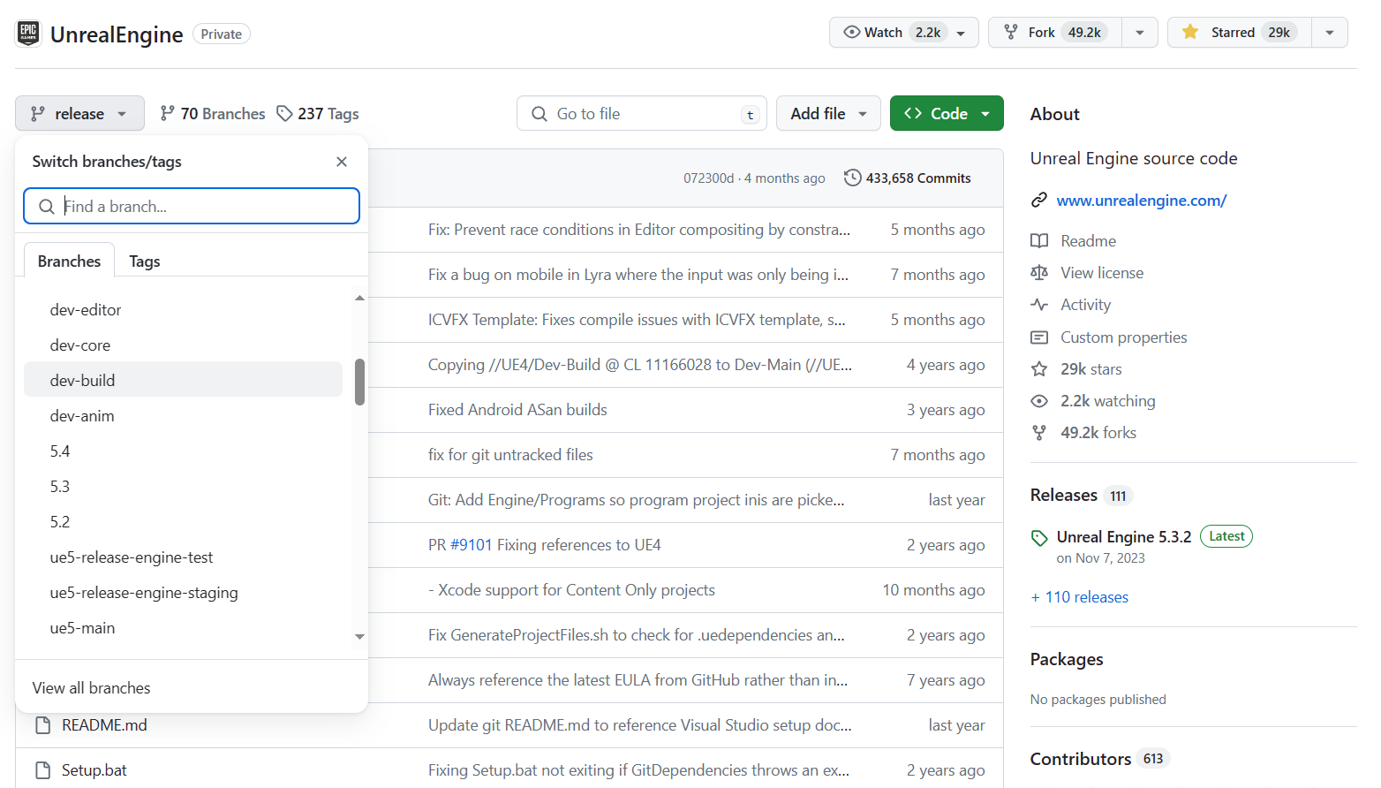Click the release tag icon by Unreal Engine 5.3.2
The image size is (1381, 788).
[1039, 537]
